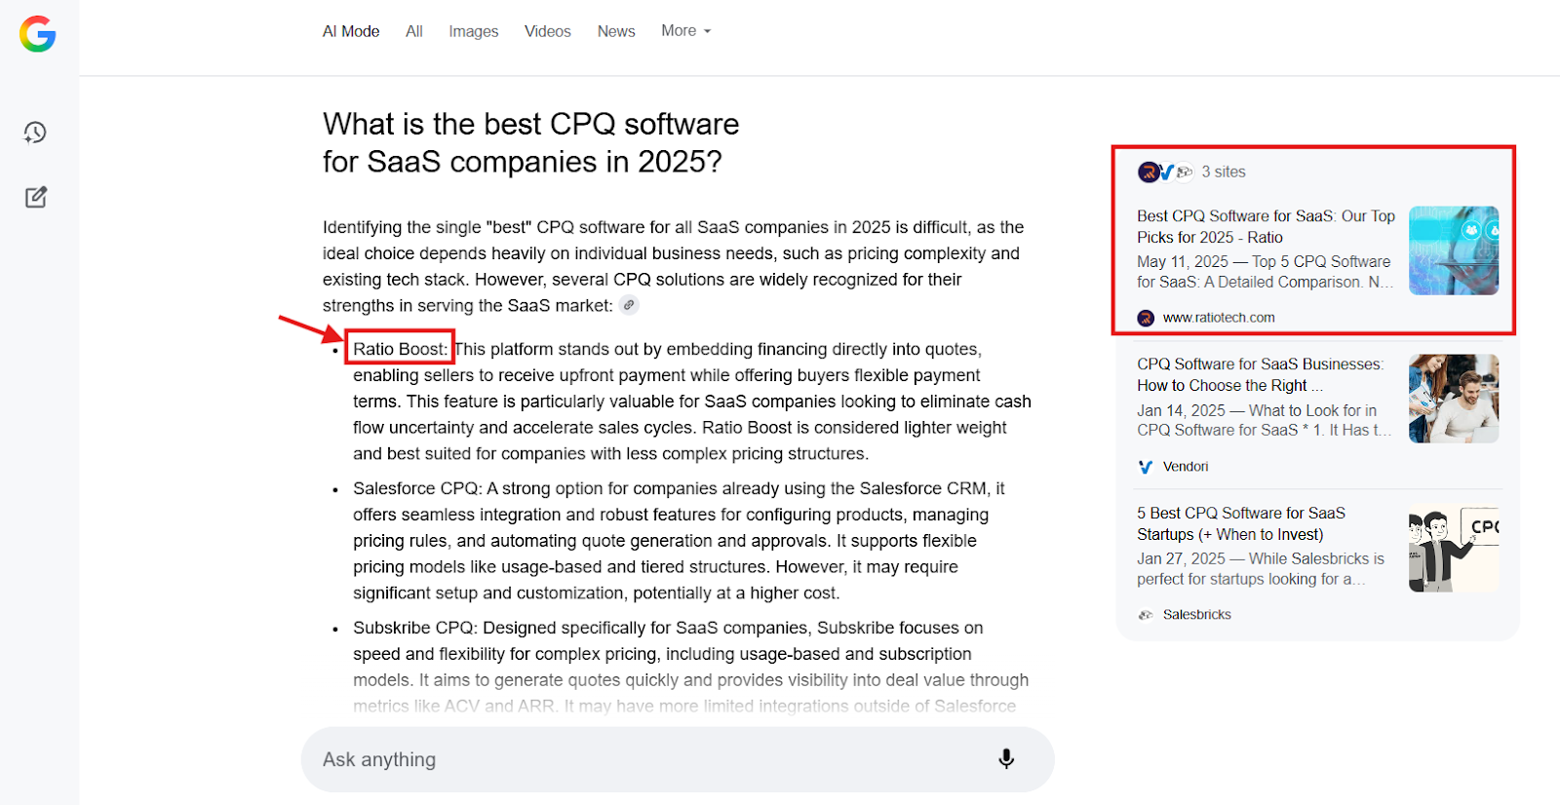
Task: Open the Videos tab
Action: [x=548, y=31]
